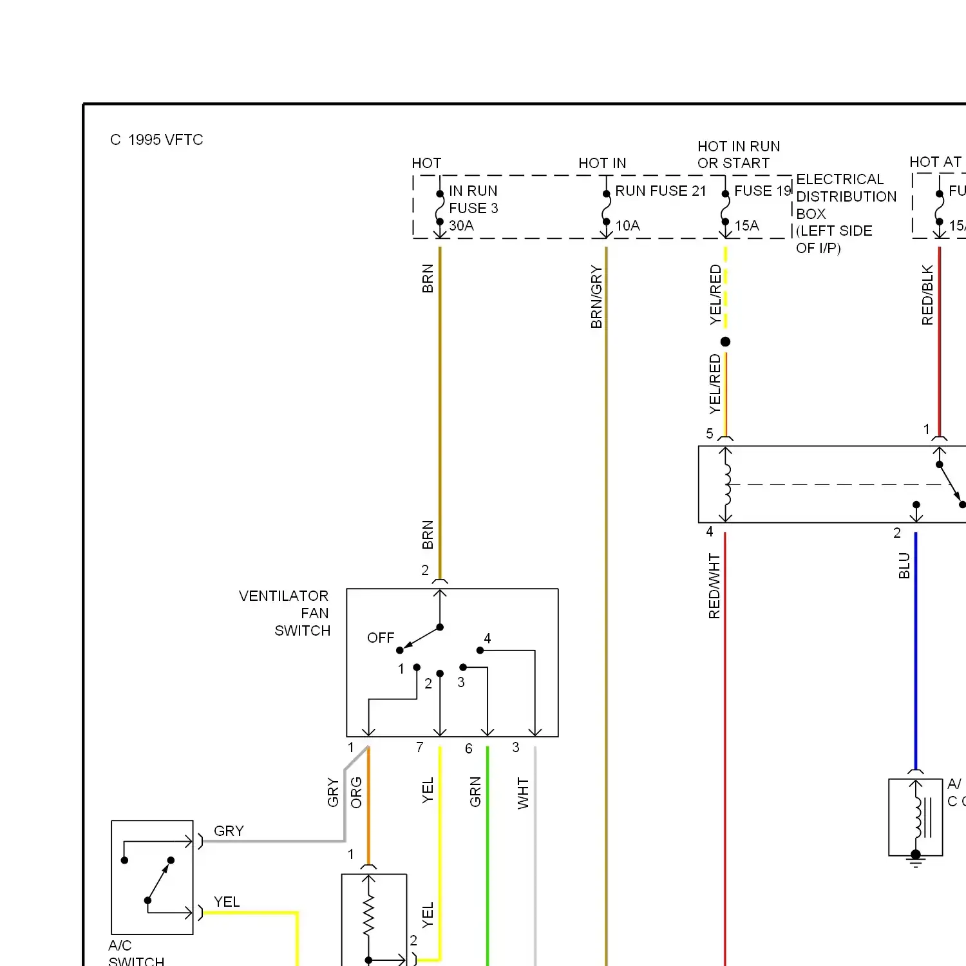
Task: Select the resistor symbol below ORG wire
Action: 368,914
